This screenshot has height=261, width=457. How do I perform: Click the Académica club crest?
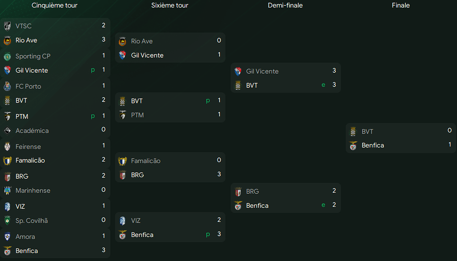click(x=8, y=130)
